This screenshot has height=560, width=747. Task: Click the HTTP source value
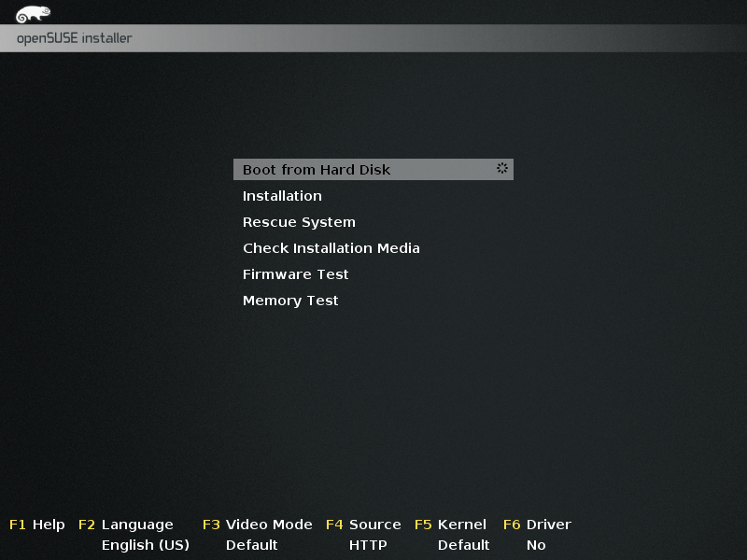[x=368, y=545]
